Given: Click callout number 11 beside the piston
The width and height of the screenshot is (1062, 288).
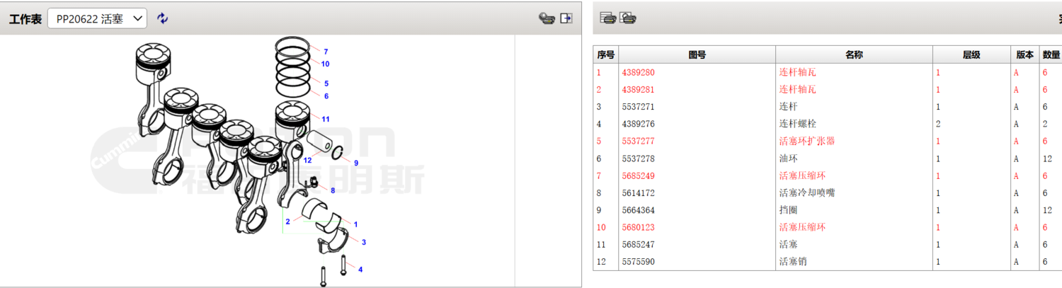Looking at the screenshot, I should (326, 119).
